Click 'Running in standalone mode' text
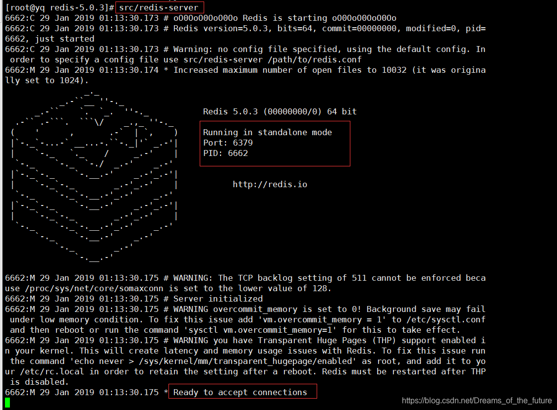557x410 pixels. pos(268,132)
